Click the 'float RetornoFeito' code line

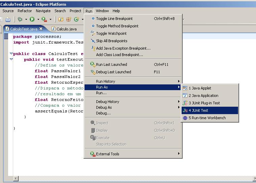(x=59, y=100)
